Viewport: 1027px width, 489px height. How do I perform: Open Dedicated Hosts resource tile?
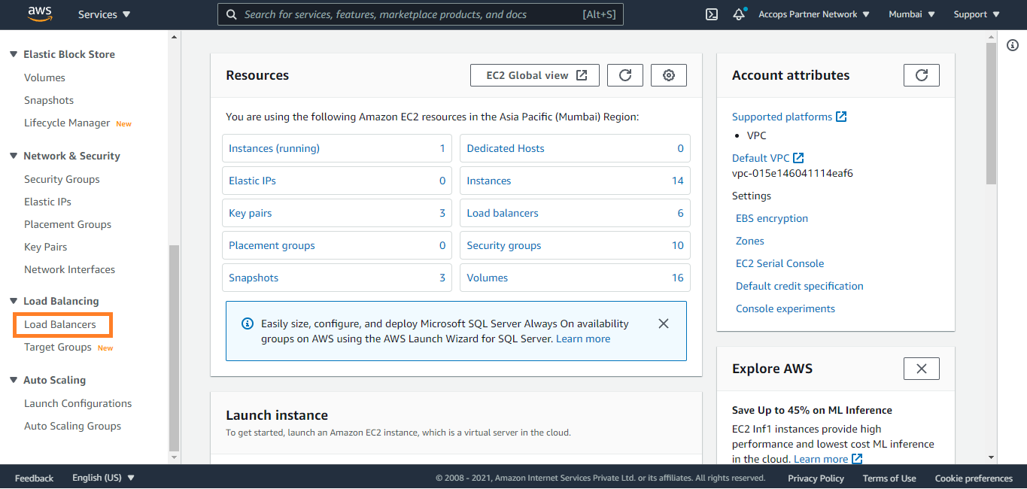575,148
